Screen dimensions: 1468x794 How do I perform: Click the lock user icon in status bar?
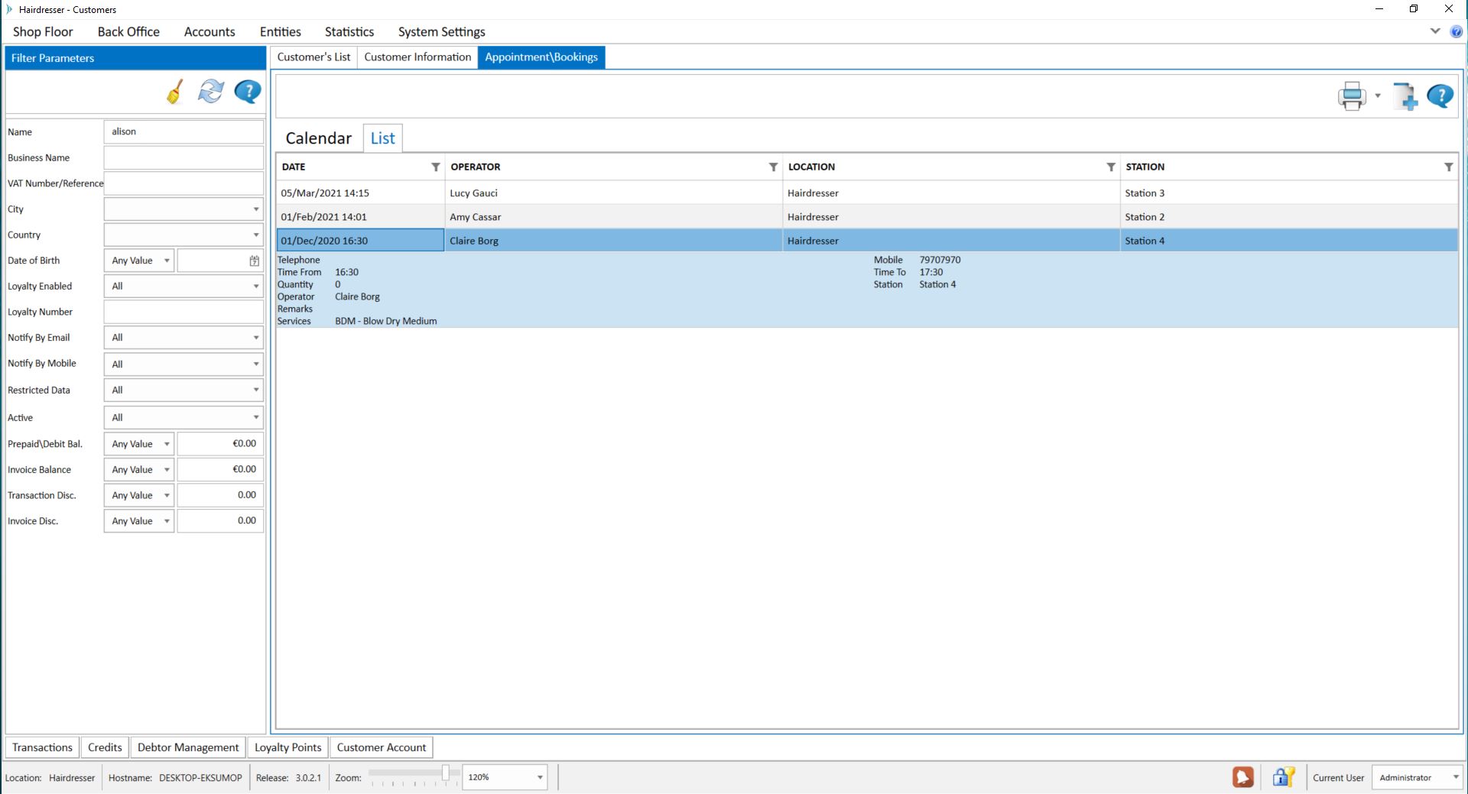click(1284, 777)
